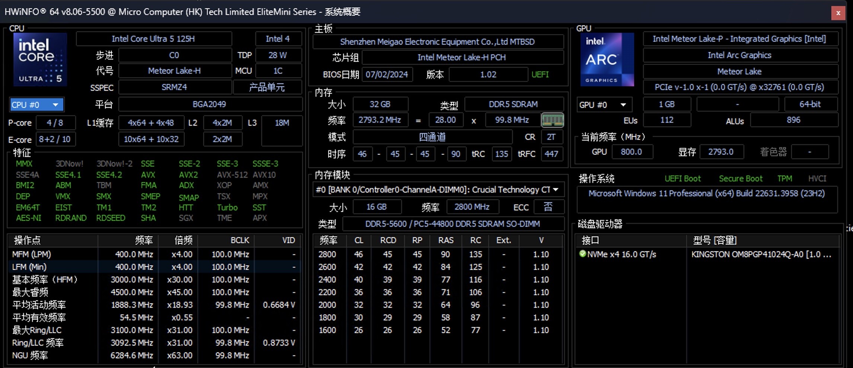Viewport: 853px width, 368px height.
Task: Click the 2800 MHz memory timing row
Action: click(438, 254)
